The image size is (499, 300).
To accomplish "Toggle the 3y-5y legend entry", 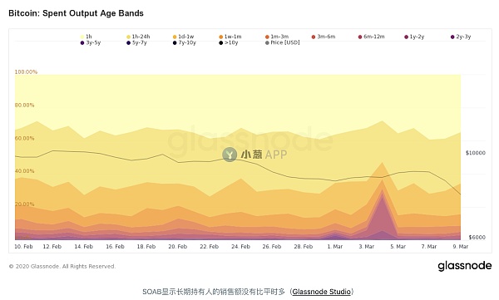I will click(x=91, y=42).
